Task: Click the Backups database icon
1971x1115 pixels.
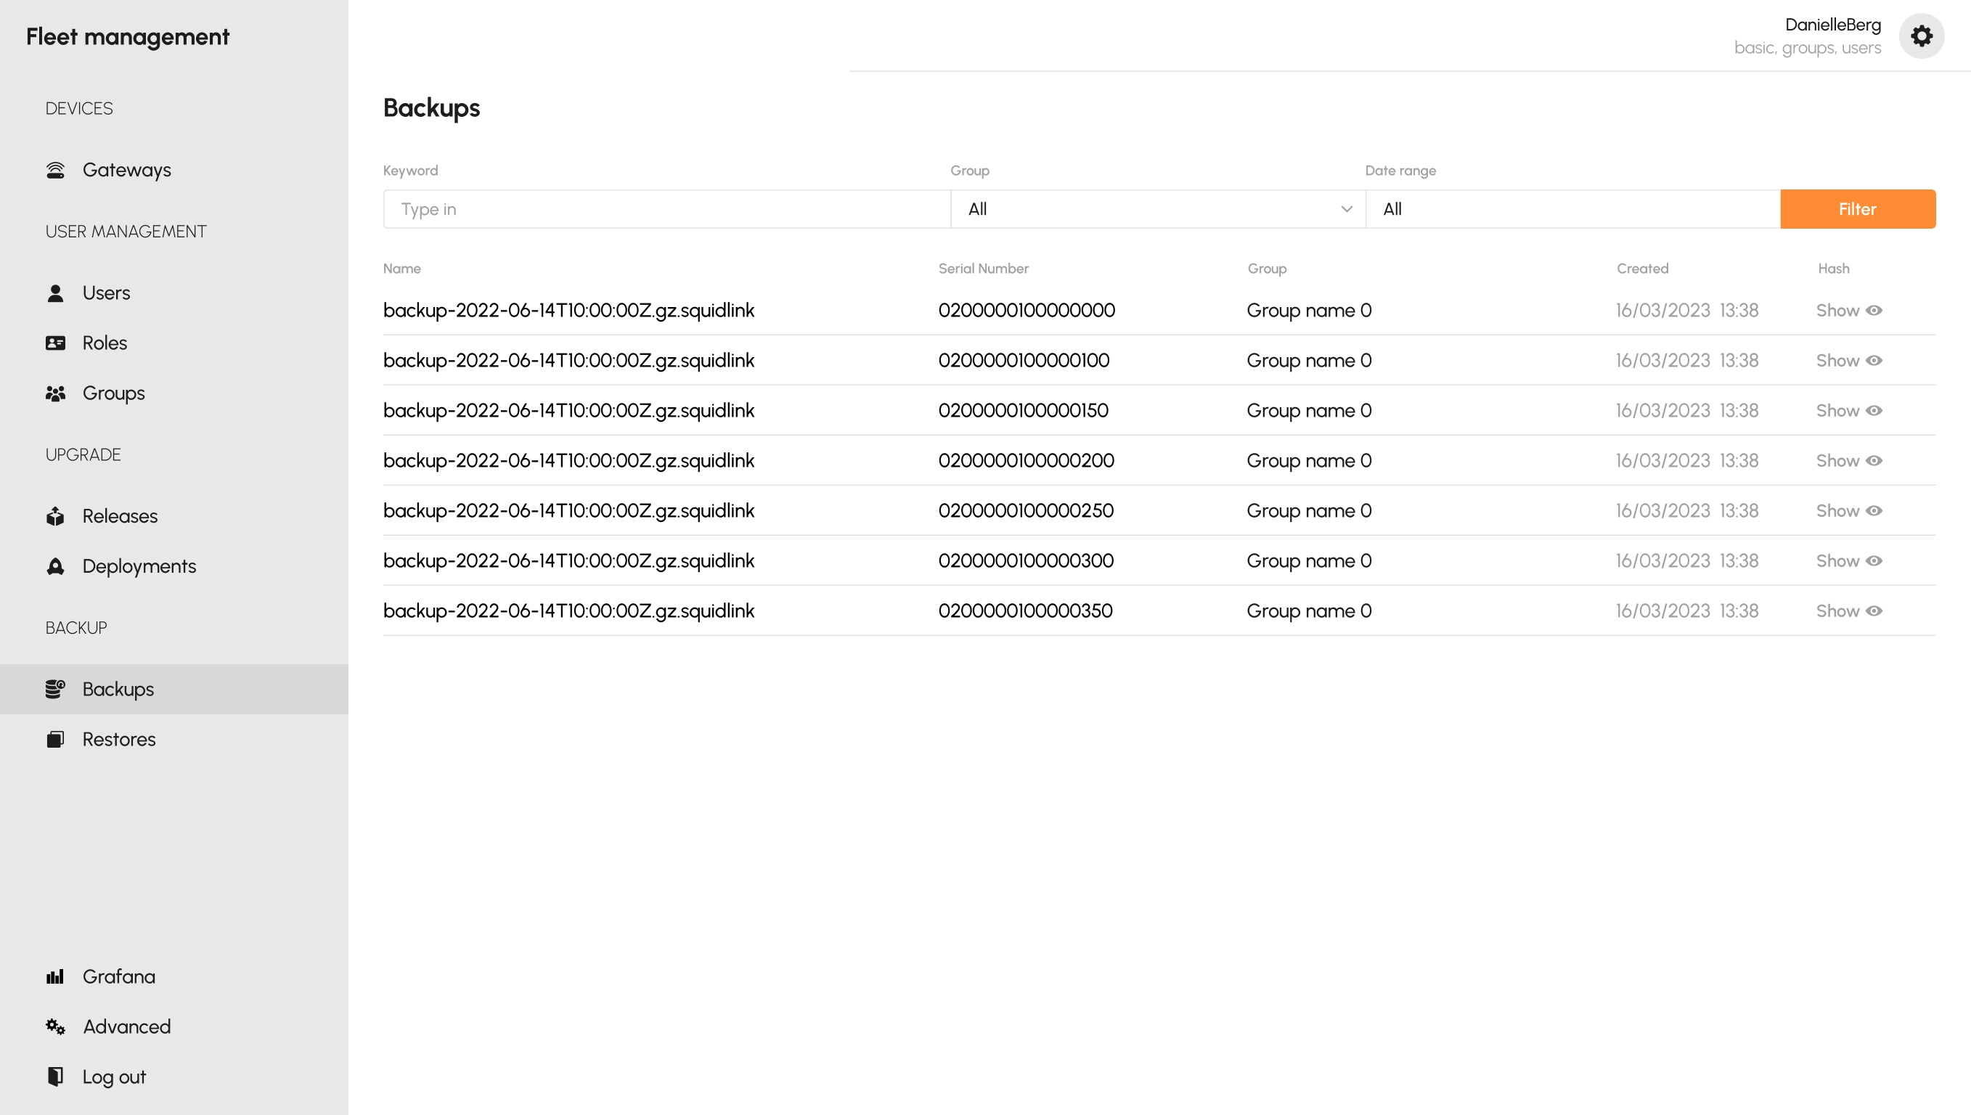Action: 55,689
